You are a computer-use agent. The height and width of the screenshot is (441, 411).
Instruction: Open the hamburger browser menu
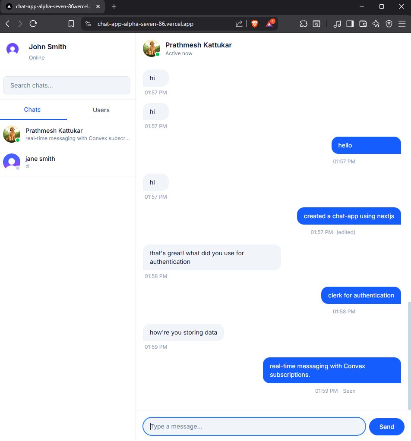[x=402, y=24]
